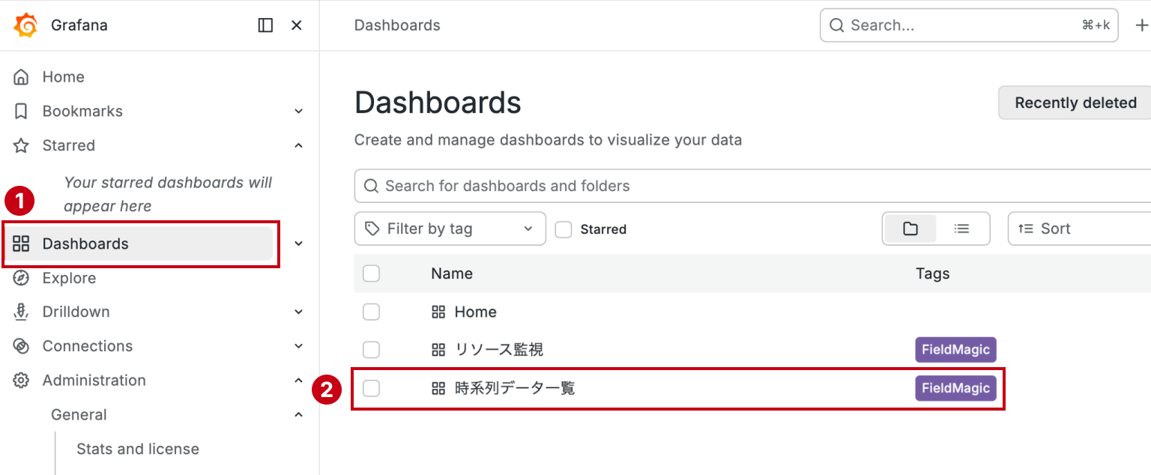Open the 時系列データ一覧 dashboard link
The height and width of the screenshot is (475, 1151).
pos(515,388)
